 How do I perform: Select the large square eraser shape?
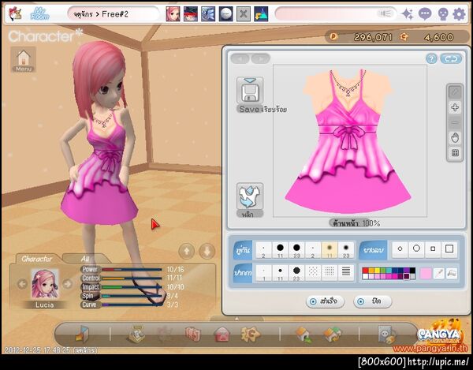click(449, 249)
